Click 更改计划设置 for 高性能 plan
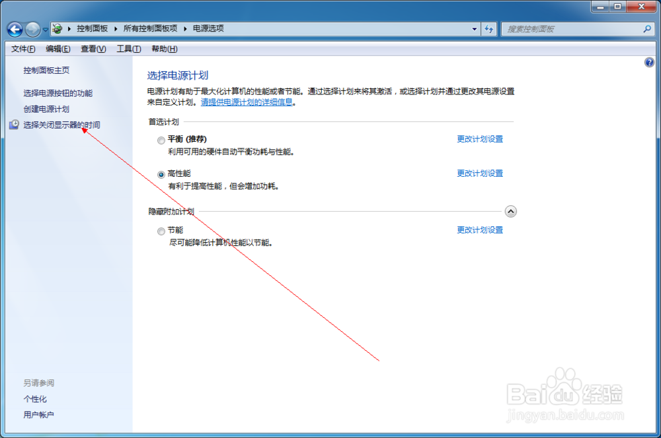 [x=480, y=173]
